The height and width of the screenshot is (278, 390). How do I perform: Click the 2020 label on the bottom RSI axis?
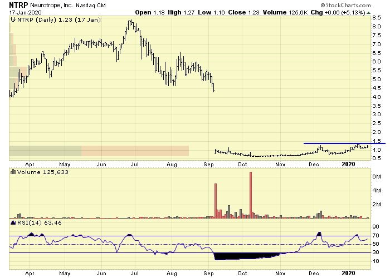point(348,274)
